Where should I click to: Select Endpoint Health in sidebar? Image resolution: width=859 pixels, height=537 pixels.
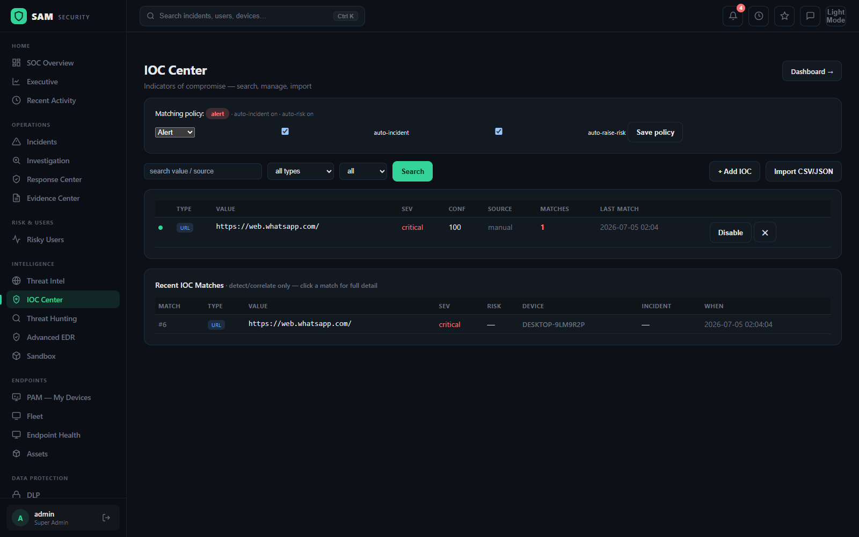63,435
